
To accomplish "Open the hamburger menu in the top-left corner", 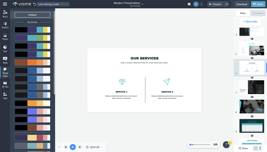I will (5, 4).
